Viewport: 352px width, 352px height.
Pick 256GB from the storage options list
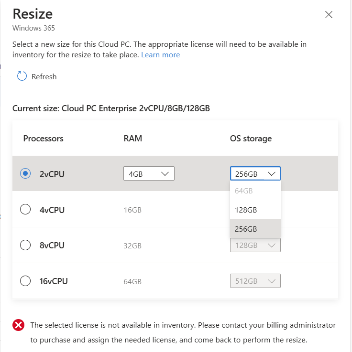(x=255, y=229)
